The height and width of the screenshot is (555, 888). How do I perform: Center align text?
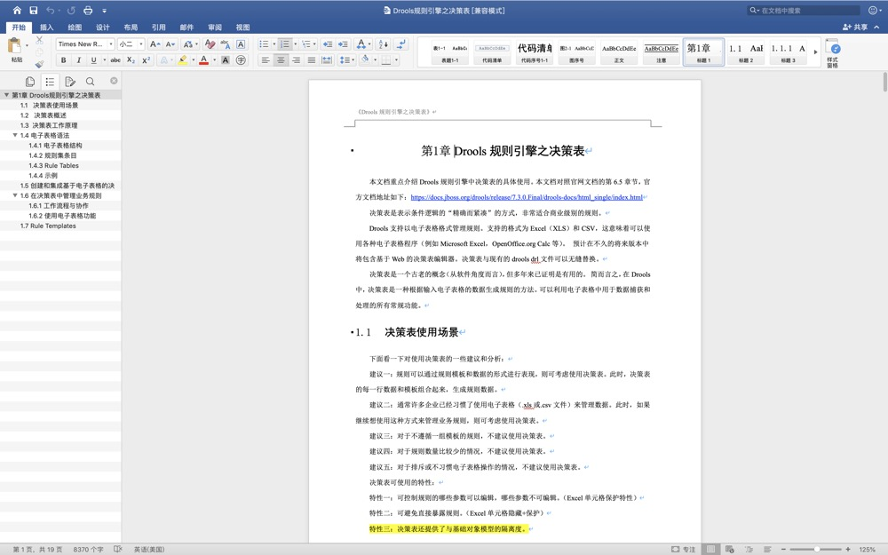[x=281, y=60]
